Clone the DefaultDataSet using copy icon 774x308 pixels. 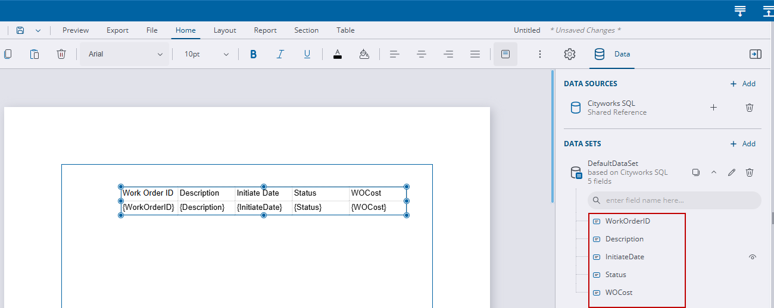695,172
